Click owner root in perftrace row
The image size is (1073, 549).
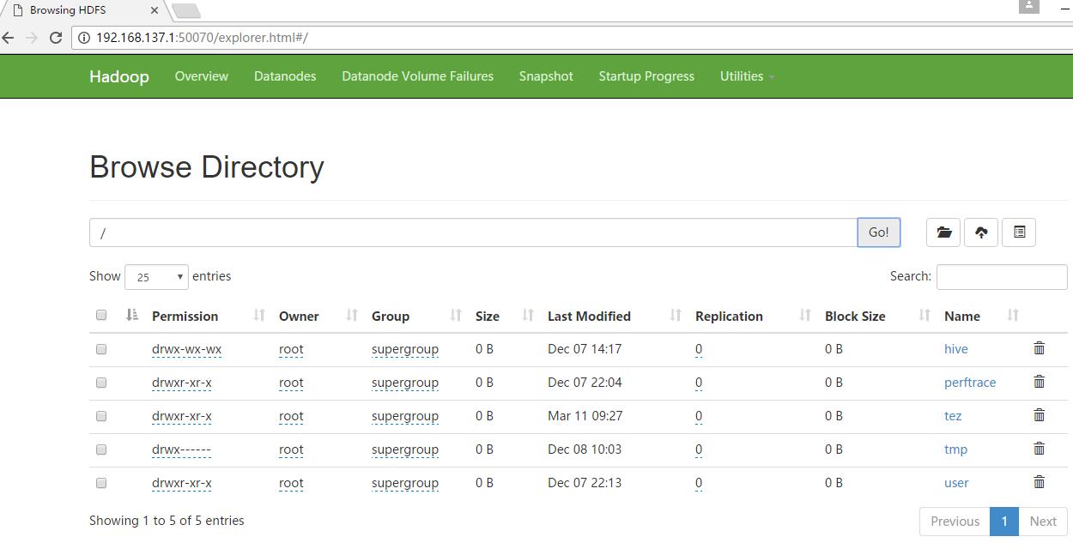click(x=291, y=383)
